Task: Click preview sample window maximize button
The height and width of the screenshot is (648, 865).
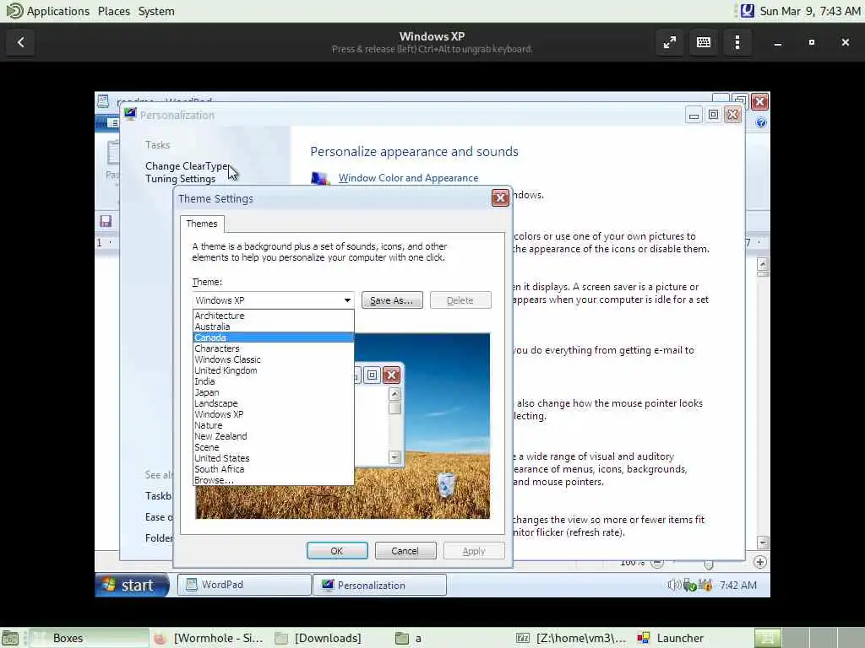Action: [x=373, y=375]
